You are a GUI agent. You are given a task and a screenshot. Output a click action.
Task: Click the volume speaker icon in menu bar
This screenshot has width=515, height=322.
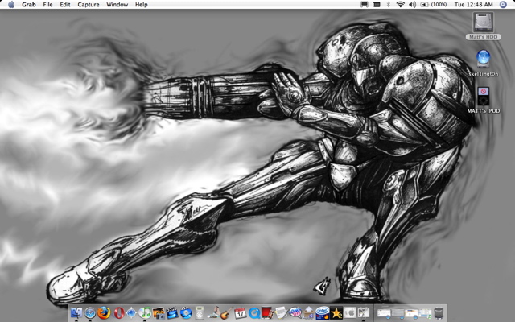click(x=412, y=5)
